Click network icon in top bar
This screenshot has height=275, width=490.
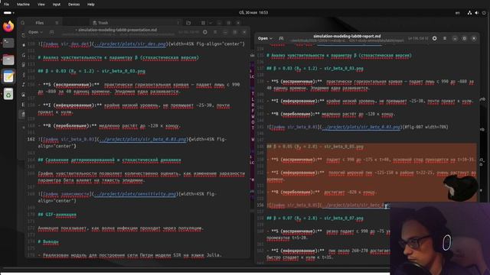tap(469, 13)
